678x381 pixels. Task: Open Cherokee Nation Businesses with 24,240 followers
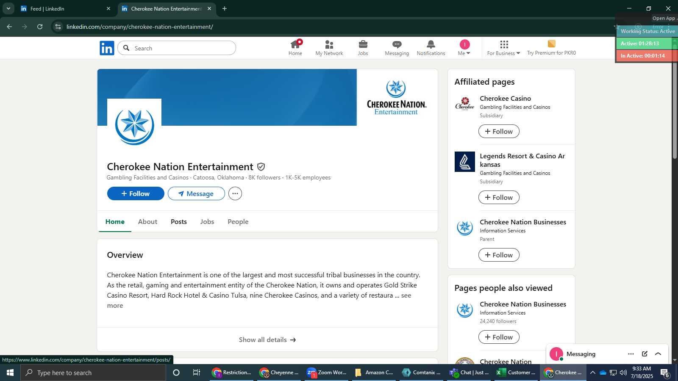click(x=523, y=304)
